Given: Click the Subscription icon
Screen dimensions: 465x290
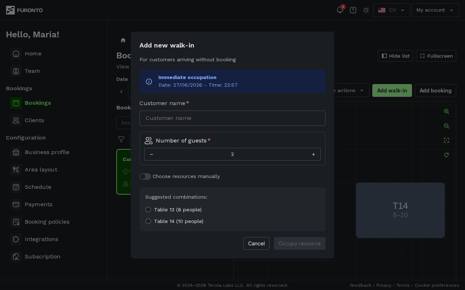Looking at the screenshot, I should [x=16, y=257].
